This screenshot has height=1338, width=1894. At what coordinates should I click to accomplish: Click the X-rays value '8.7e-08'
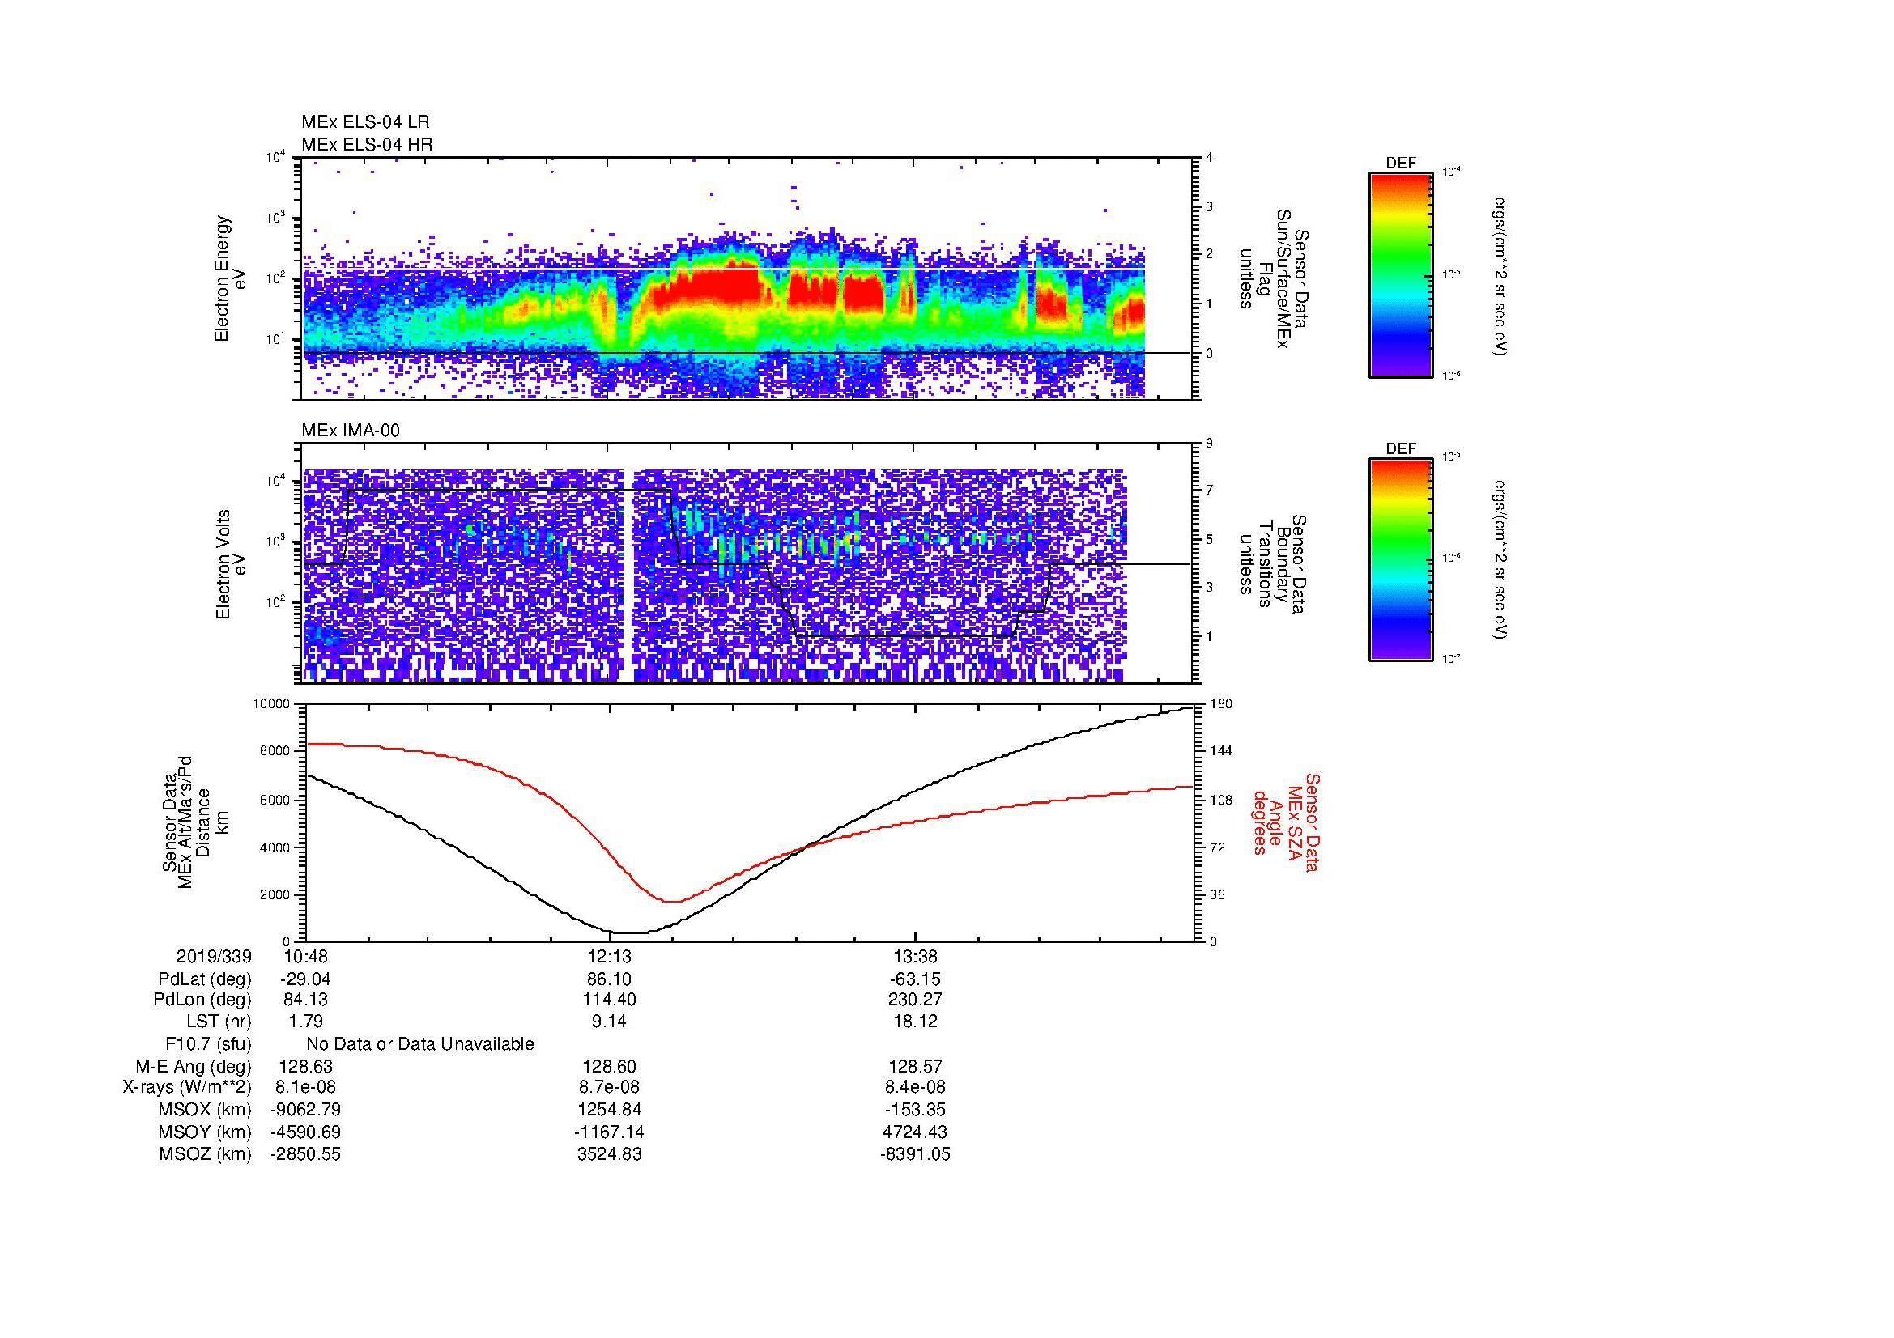pyautogui.click(x=610, y=1087)
